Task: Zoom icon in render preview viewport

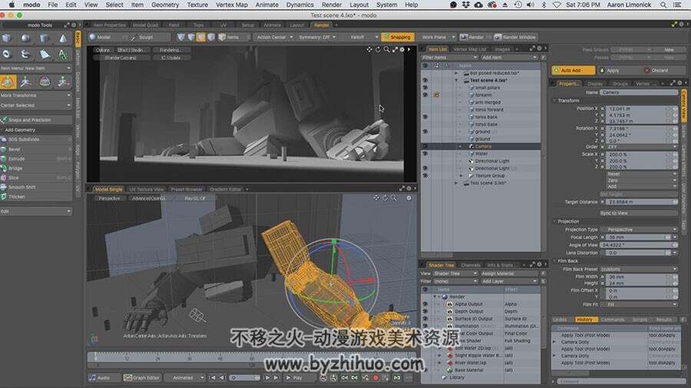Action: click(x=386, y=50)
